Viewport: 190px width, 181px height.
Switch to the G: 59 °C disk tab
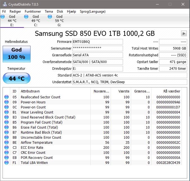tap(59, 21)
